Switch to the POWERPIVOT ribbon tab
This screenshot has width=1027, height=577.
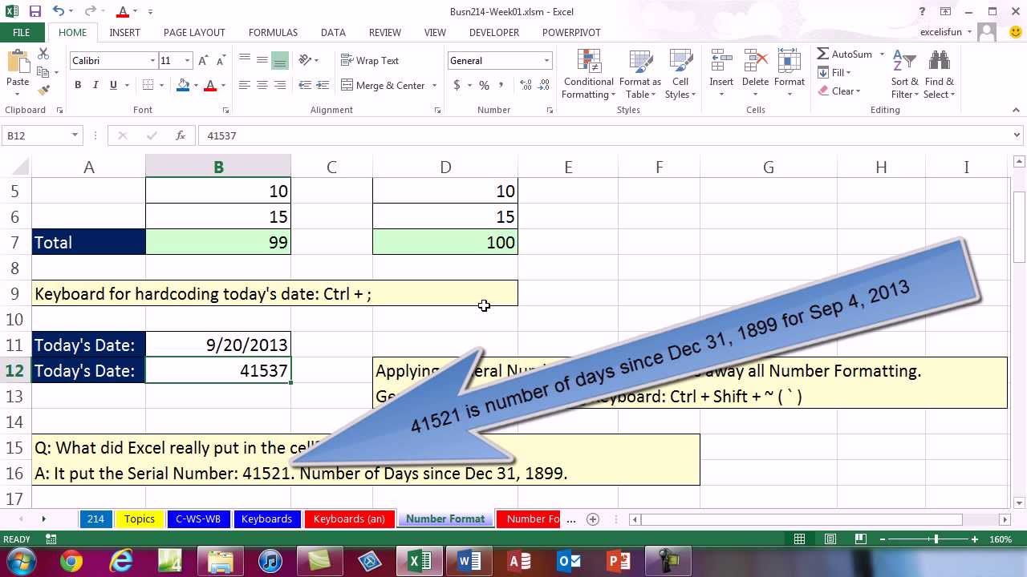pos(570,33)
